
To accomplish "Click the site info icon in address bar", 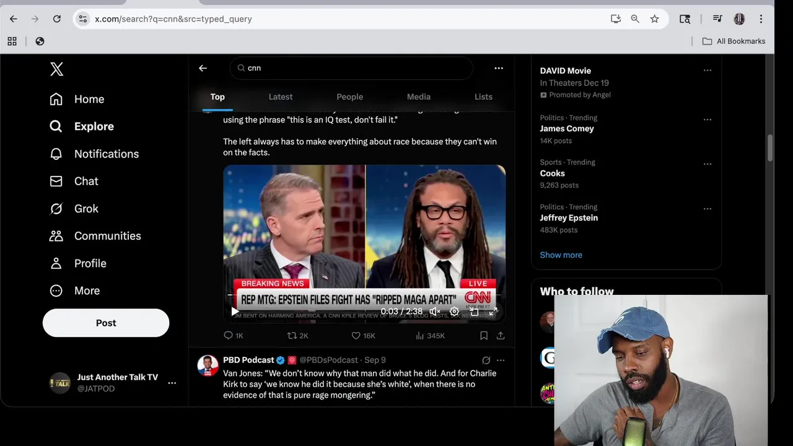I will pos(82,19).
